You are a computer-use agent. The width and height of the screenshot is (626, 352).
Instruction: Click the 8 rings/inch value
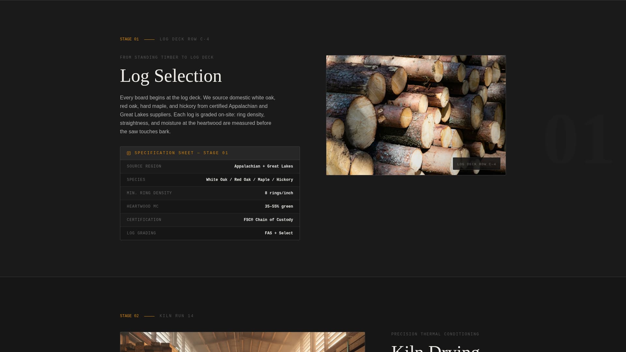point(279,193)
